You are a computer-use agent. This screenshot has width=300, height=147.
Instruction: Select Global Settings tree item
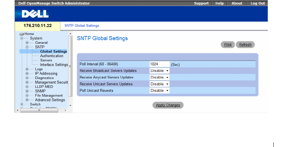53,51
